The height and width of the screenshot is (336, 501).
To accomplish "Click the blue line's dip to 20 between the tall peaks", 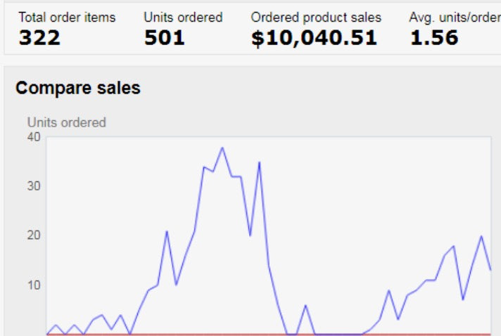I will point(250,235).
